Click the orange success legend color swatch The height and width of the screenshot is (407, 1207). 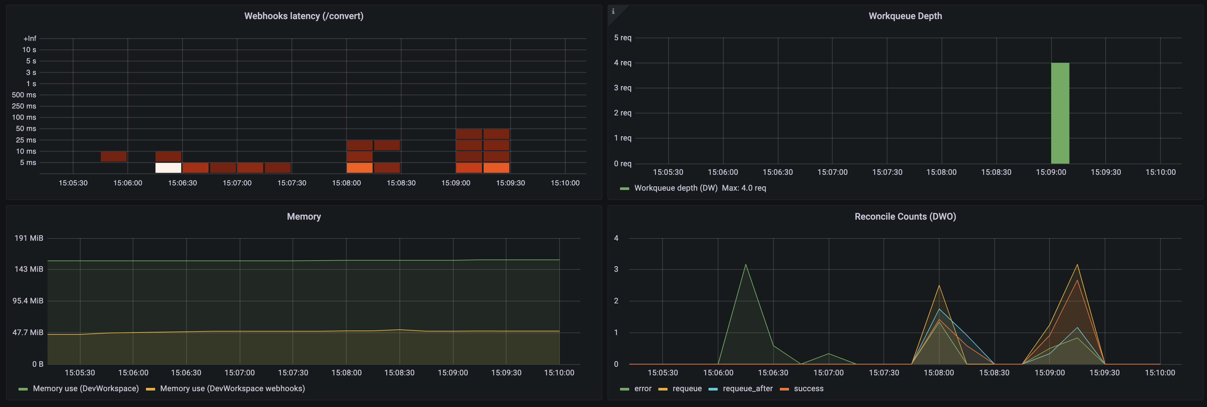784,389
